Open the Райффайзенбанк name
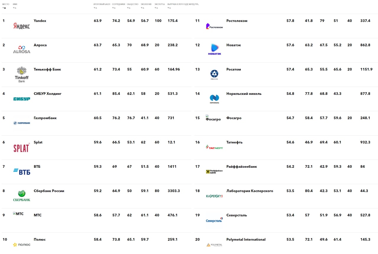The width and height of the screenshot is (378, 254). coord(242,167)
